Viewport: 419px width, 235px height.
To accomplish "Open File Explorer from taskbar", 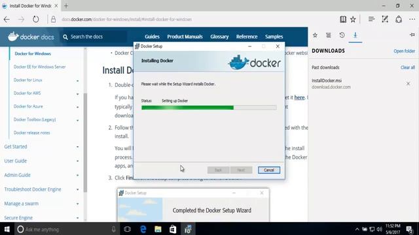I will 158,229.
